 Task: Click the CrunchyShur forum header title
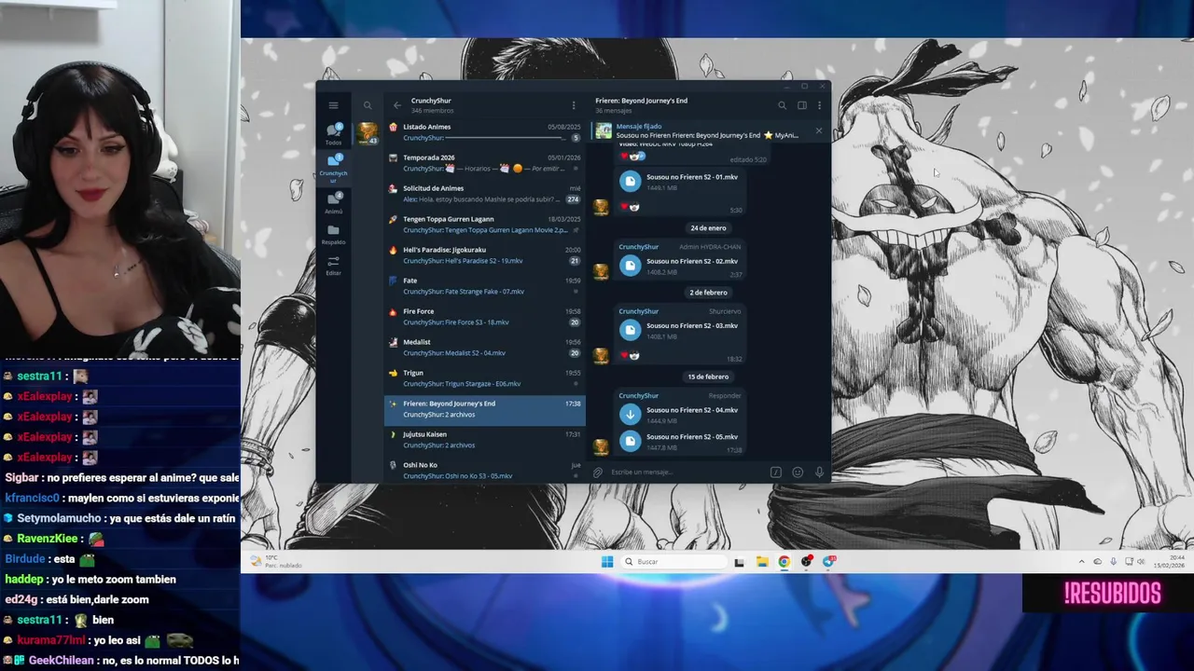[431, 101]
